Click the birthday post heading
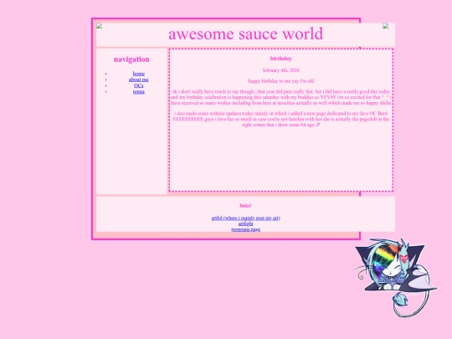 point(280,59)
